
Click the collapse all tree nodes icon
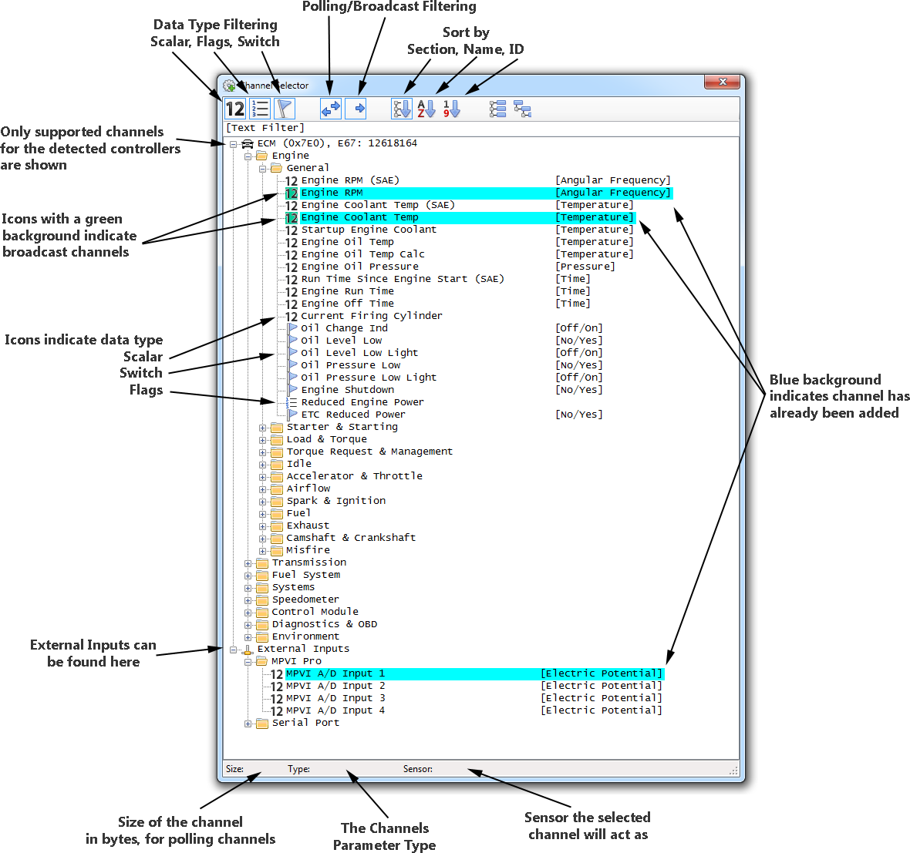[x=523, y=109]
